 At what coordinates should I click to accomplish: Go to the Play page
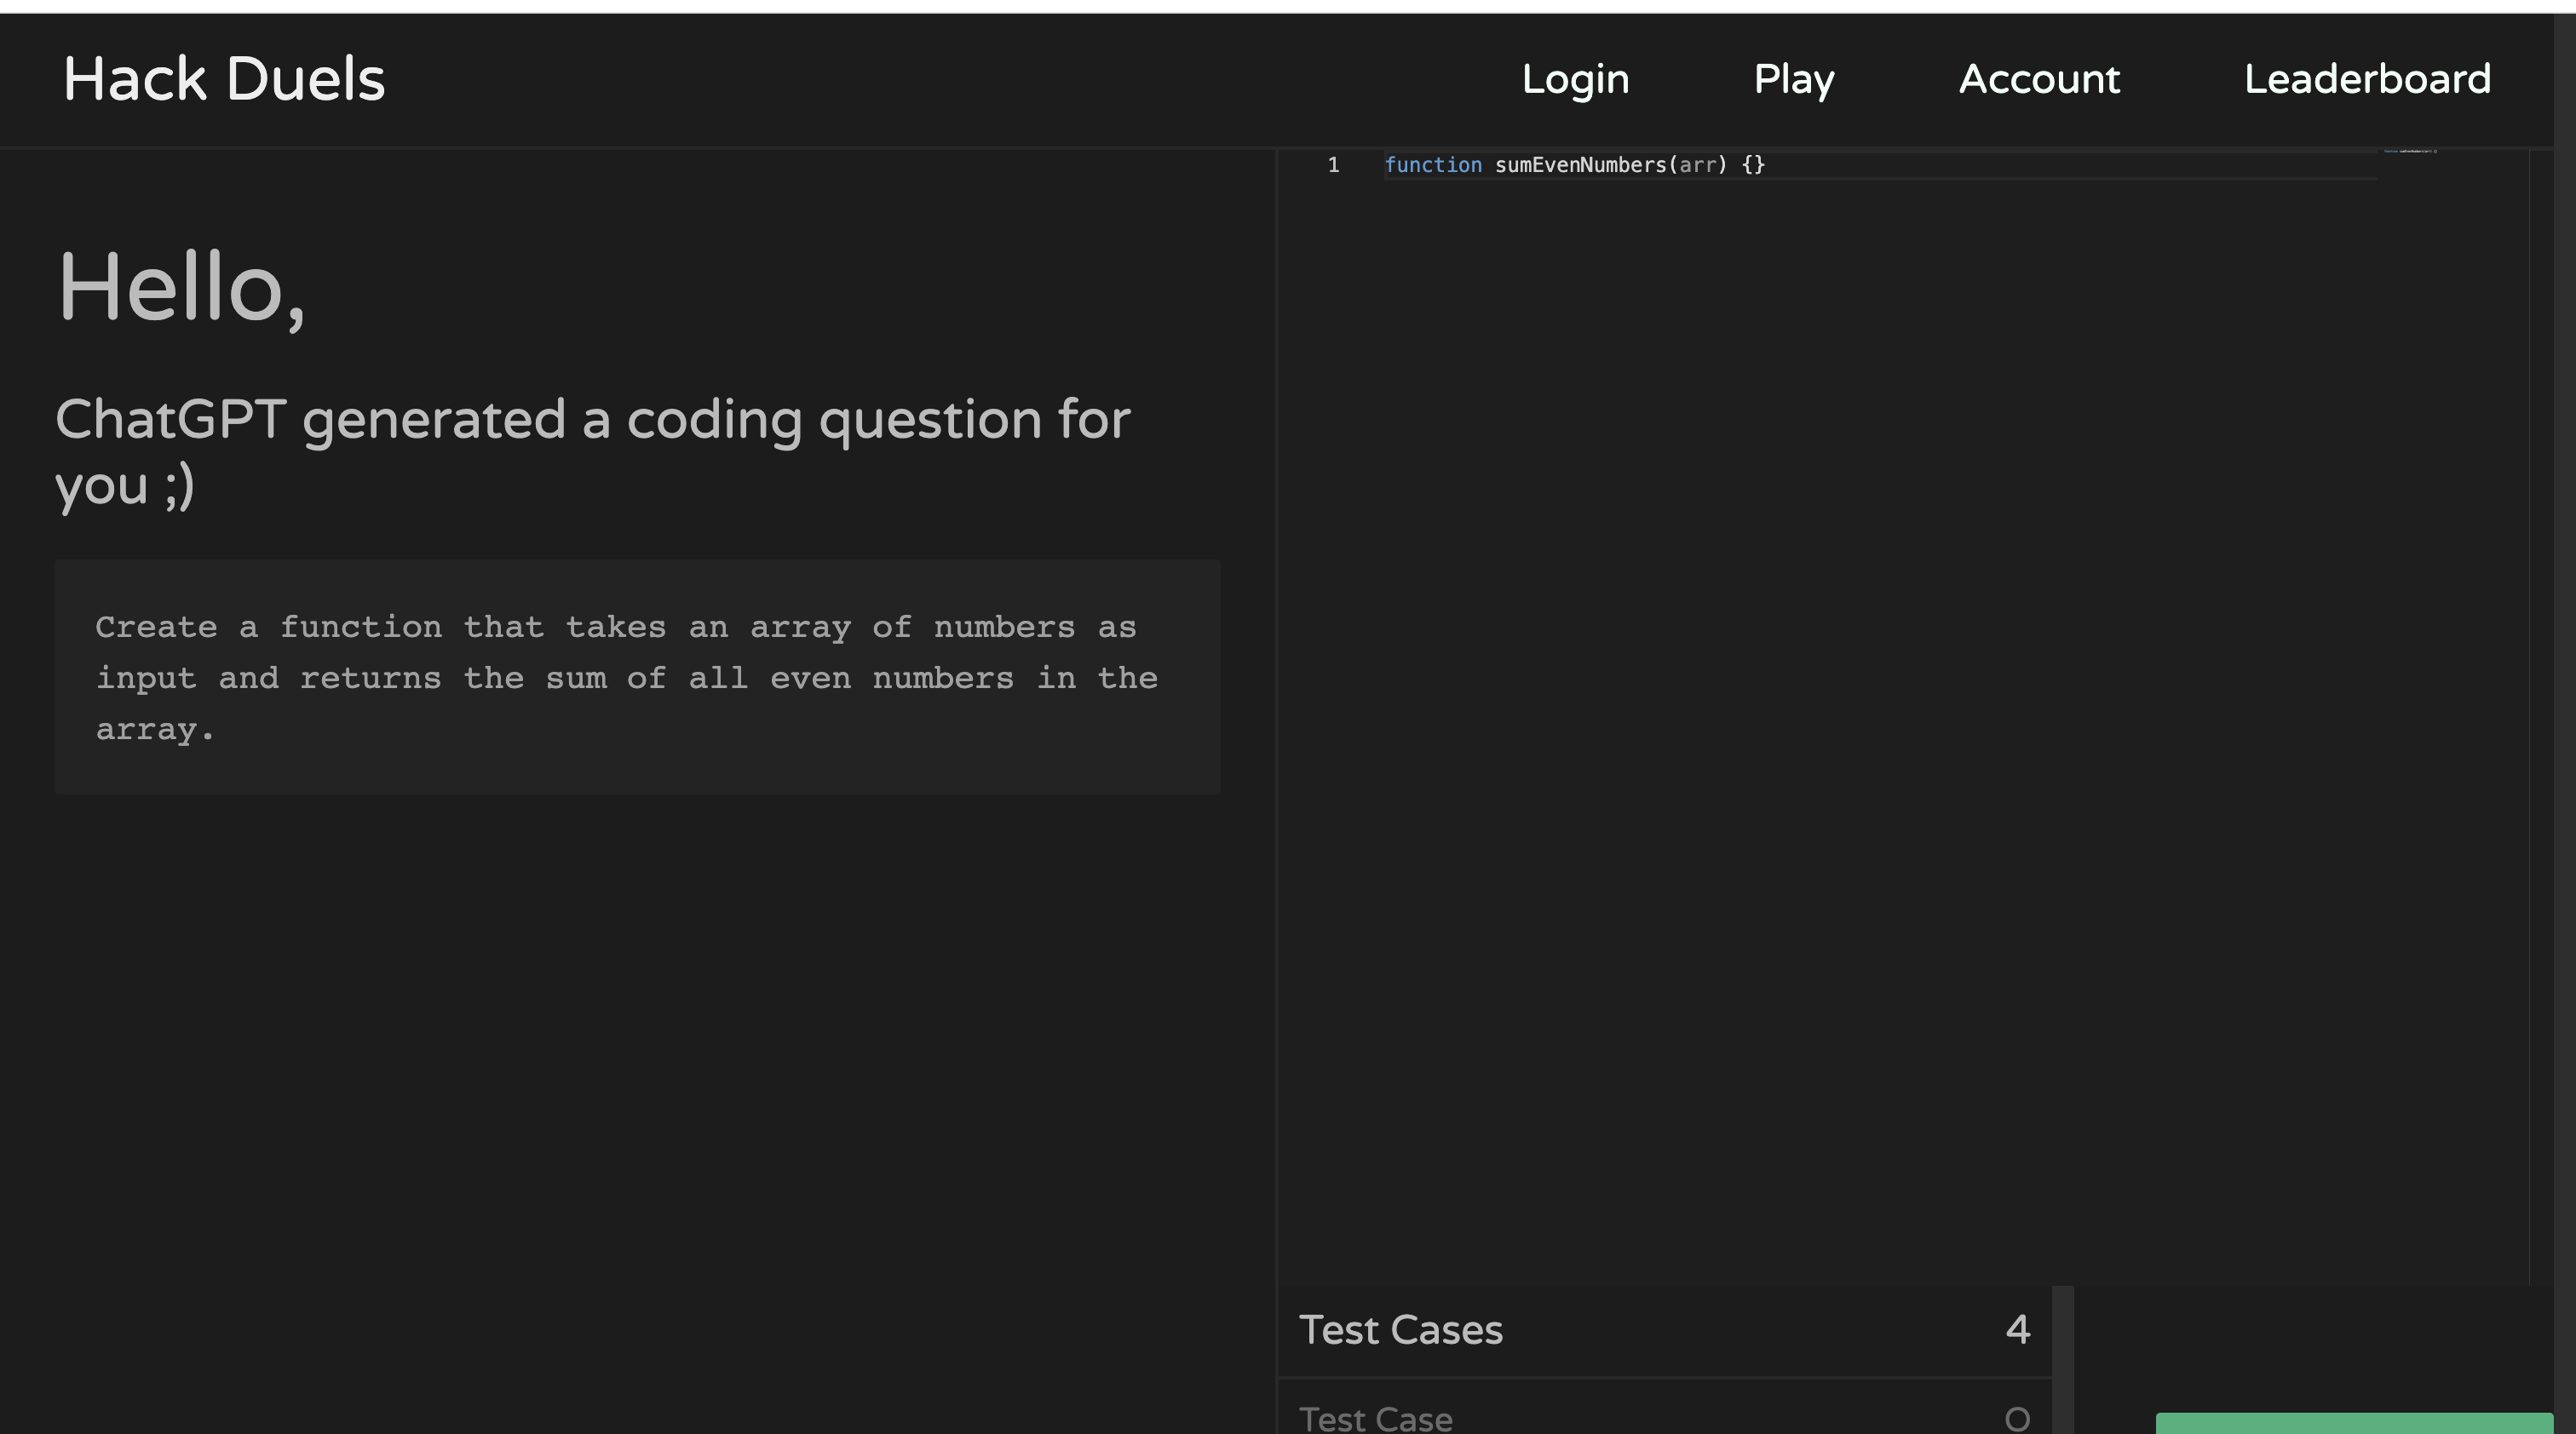pyautogui.click(x=1793, y=80)
